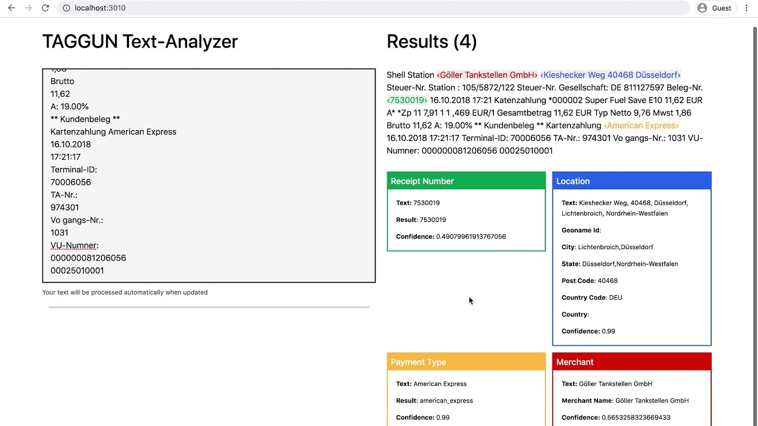
Task: Click the 'Vo gangs-Nr.:' line in text area
Action: point(77,220)
